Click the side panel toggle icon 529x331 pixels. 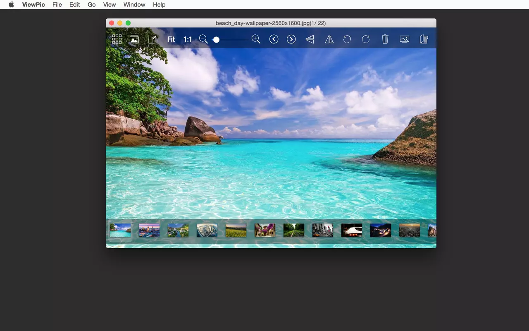[424, 39]
